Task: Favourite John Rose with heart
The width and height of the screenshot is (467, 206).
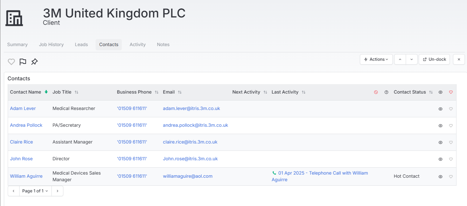Action: point(451,159)
